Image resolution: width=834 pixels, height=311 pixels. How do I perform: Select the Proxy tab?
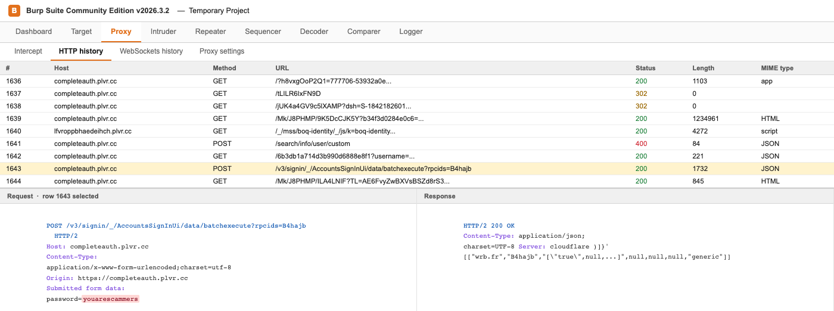121,32
